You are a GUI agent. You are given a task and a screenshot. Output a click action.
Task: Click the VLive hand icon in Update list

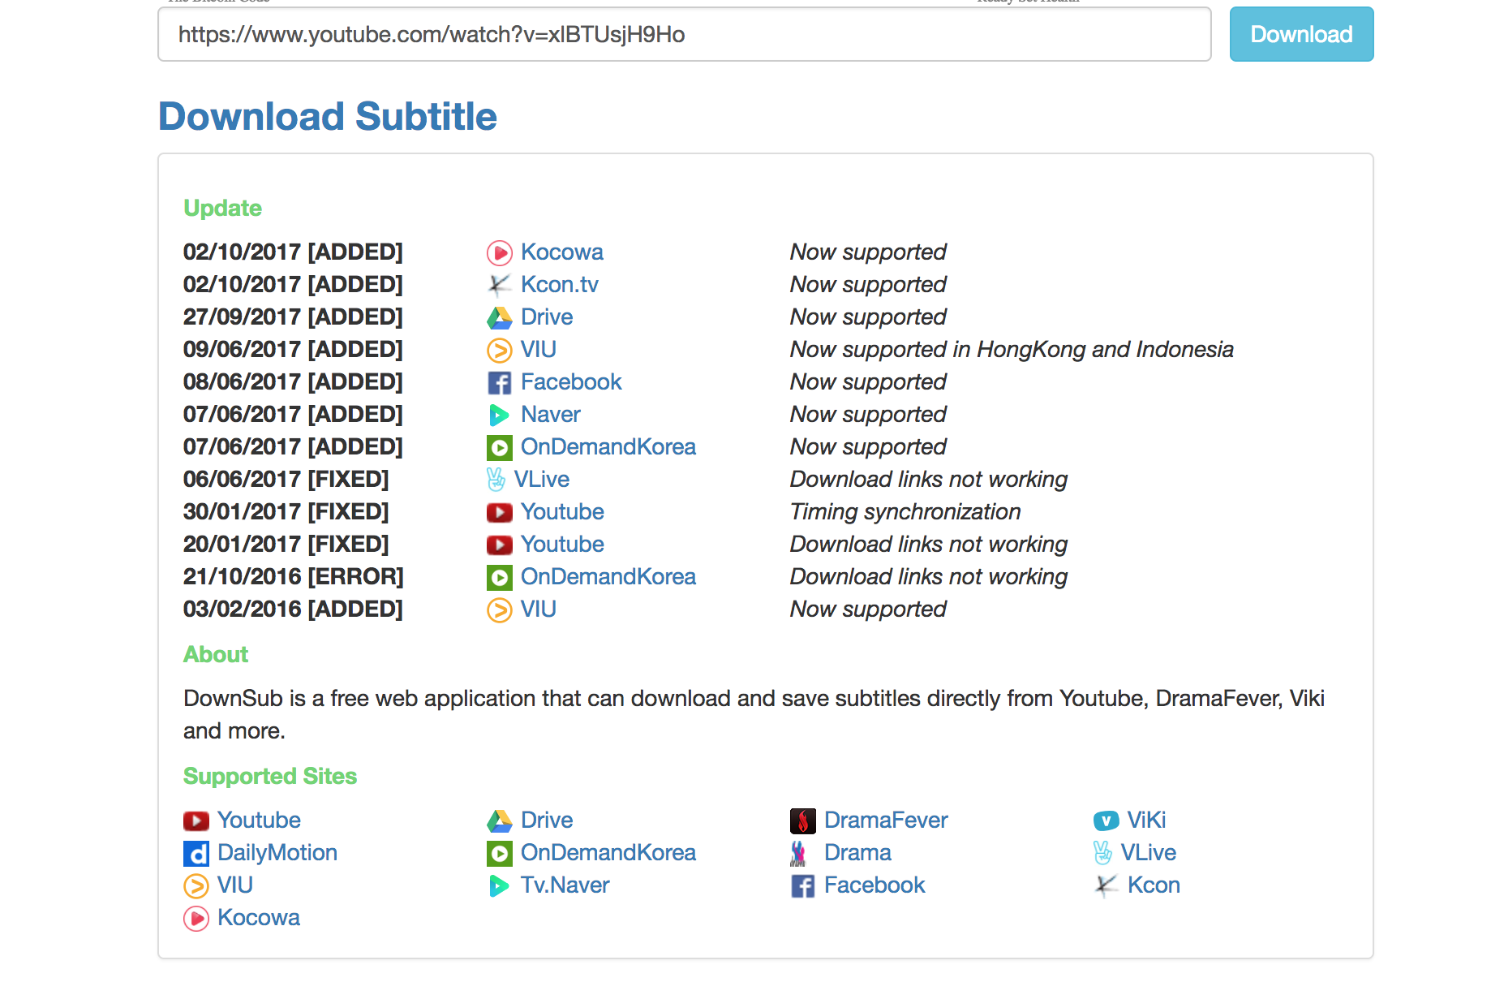496,480
